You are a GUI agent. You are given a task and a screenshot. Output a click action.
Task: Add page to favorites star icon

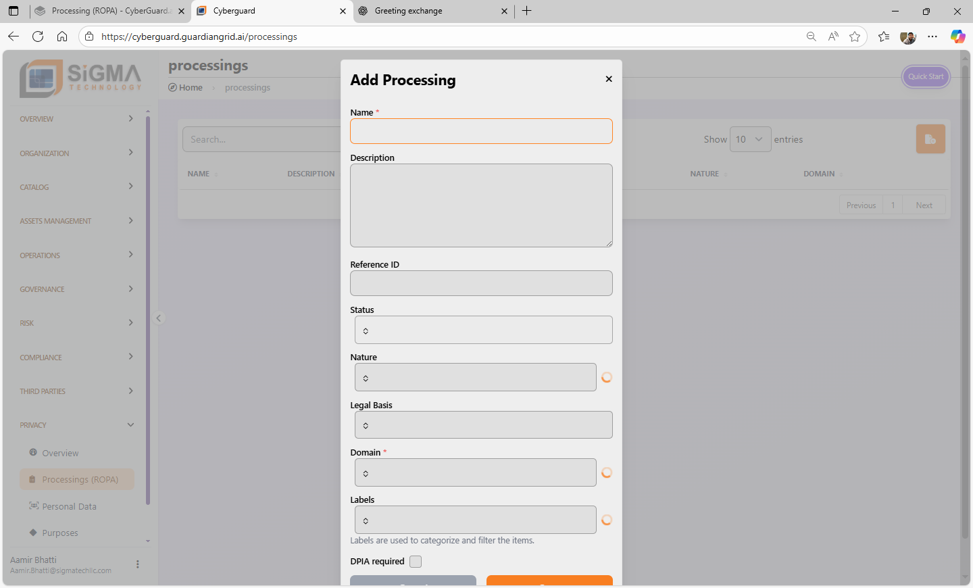tap(855, 36)
